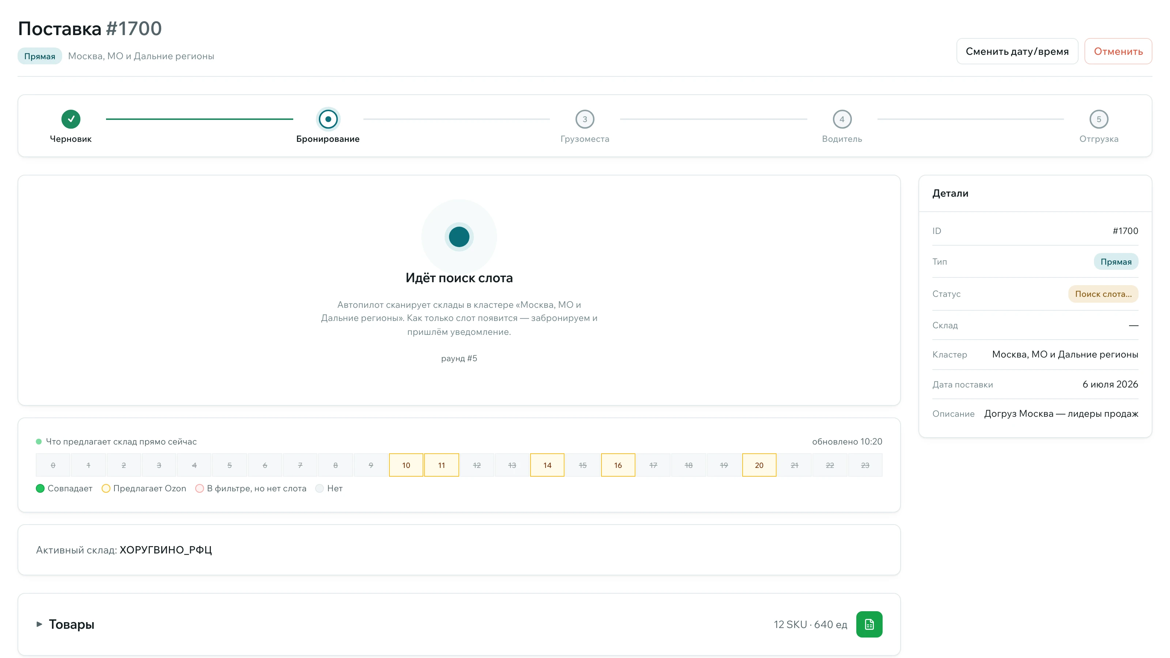The height and width of the screenshot is (658, 1170).
Task: Select hour slot 10 in the timeline
Action: [406, 465]
